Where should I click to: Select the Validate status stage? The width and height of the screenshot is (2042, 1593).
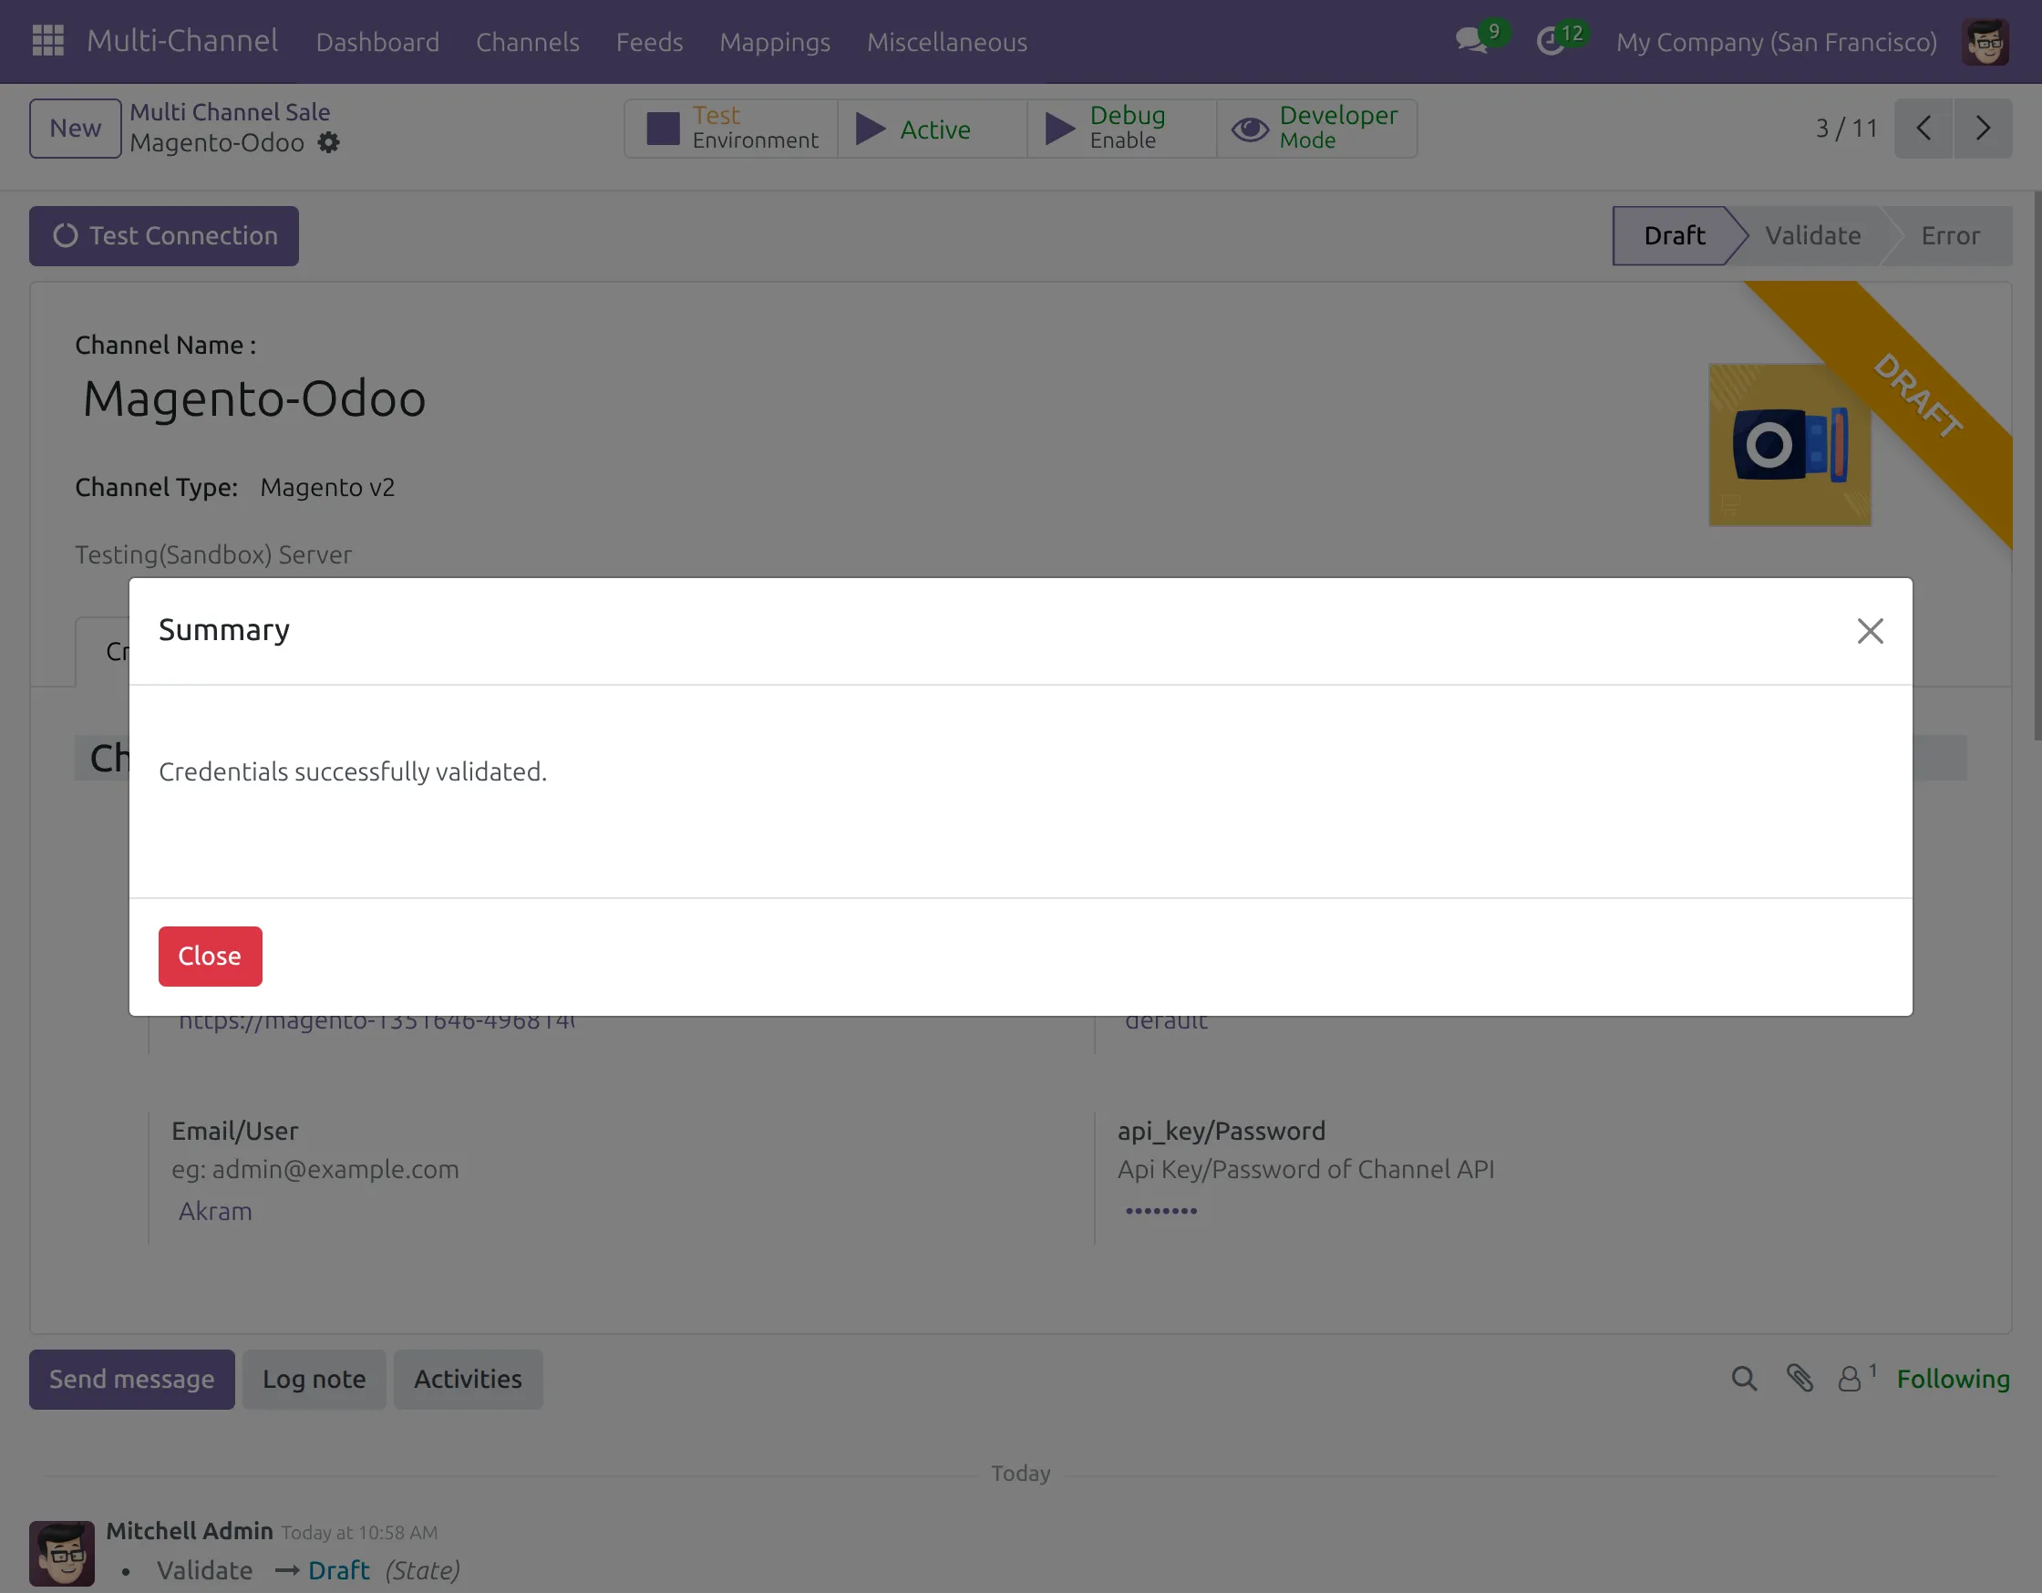pyautogui.click(x=1812, y=236)
